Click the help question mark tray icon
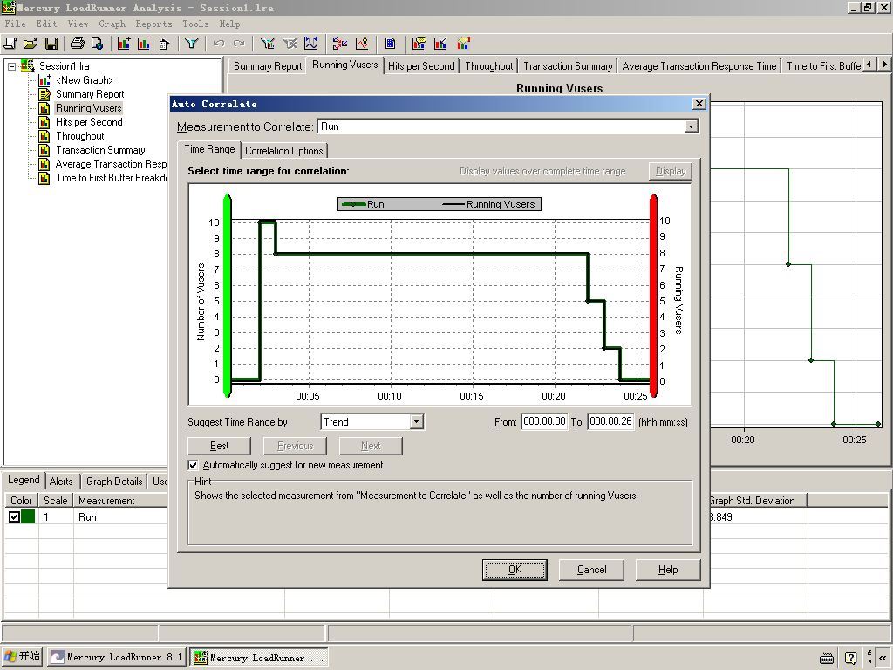This screenshot has width=893, height=670. point(850,658)
